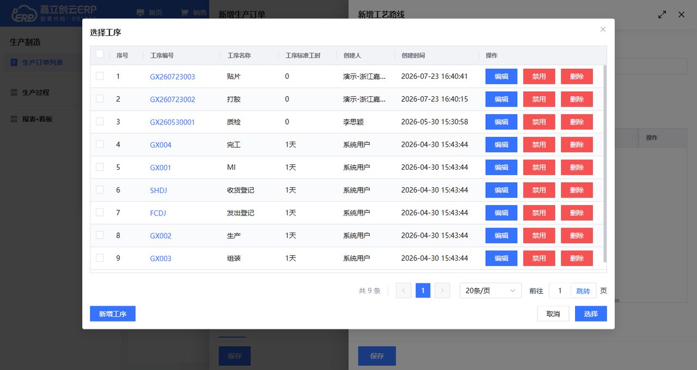Screen dimensions: 697x370
Task: Check the row for 贴片
Action: [x=100, y=76]
